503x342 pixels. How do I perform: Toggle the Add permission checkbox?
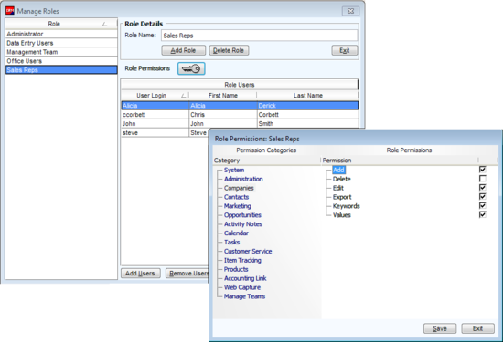coord(482,170)
